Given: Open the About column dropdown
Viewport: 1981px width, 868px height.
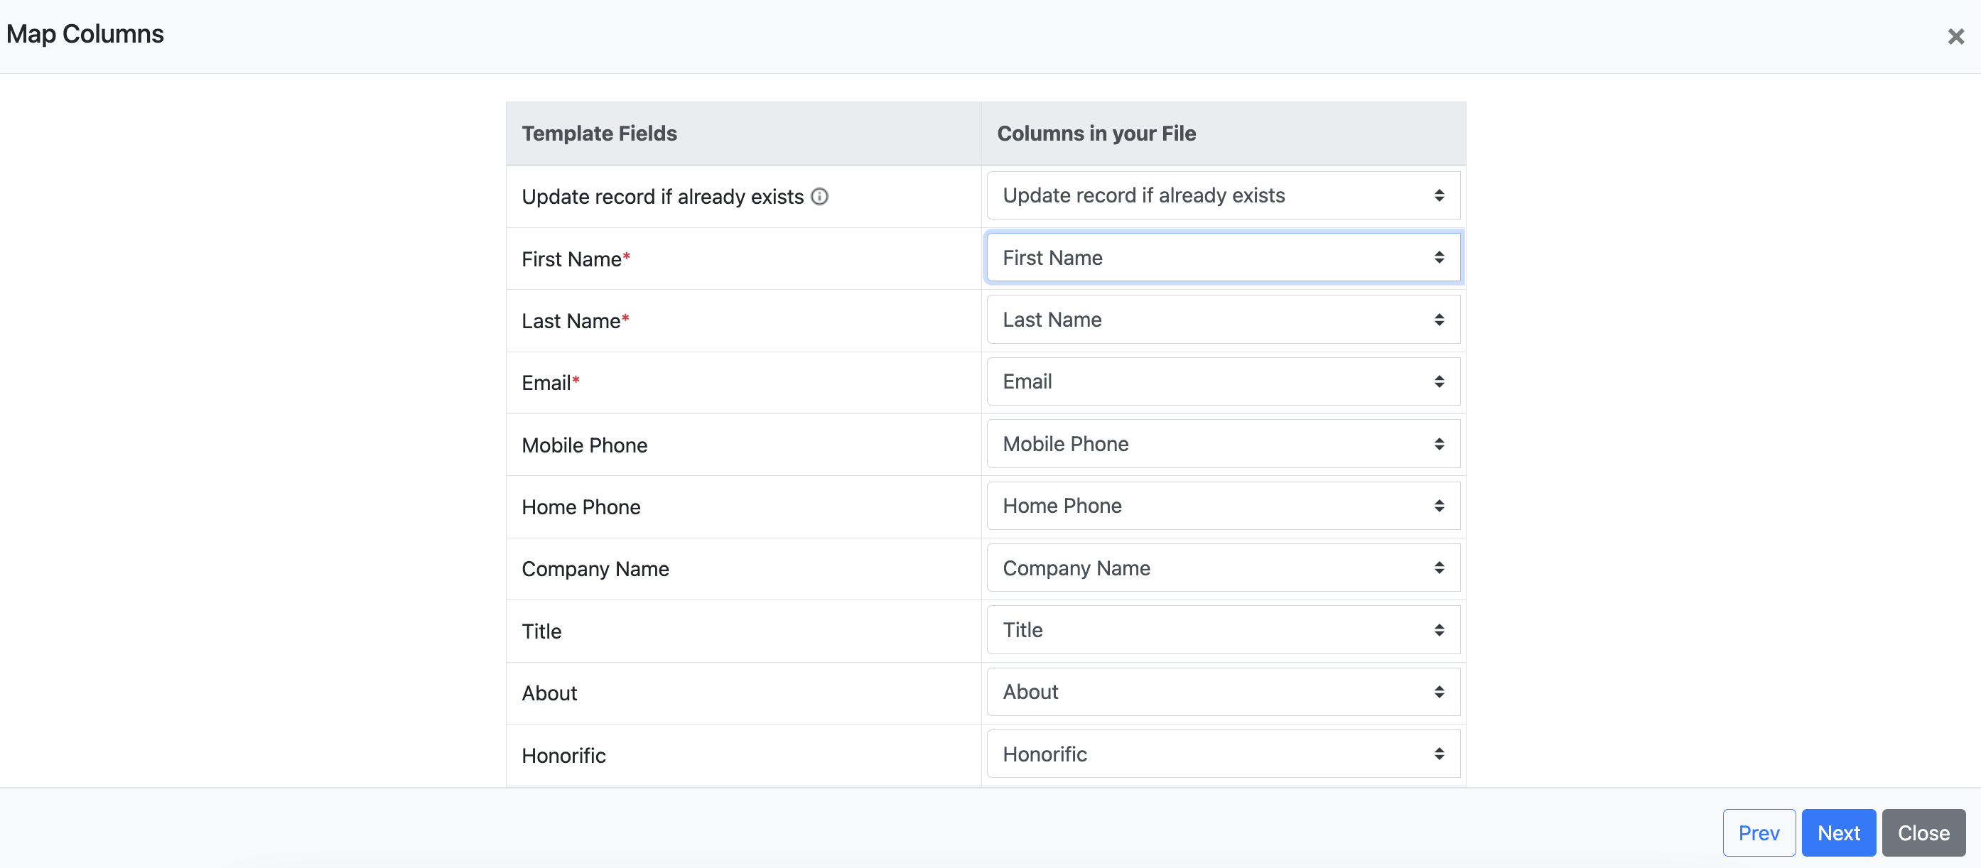Looking at the screenshot, I should click(x=1223, y=692).
